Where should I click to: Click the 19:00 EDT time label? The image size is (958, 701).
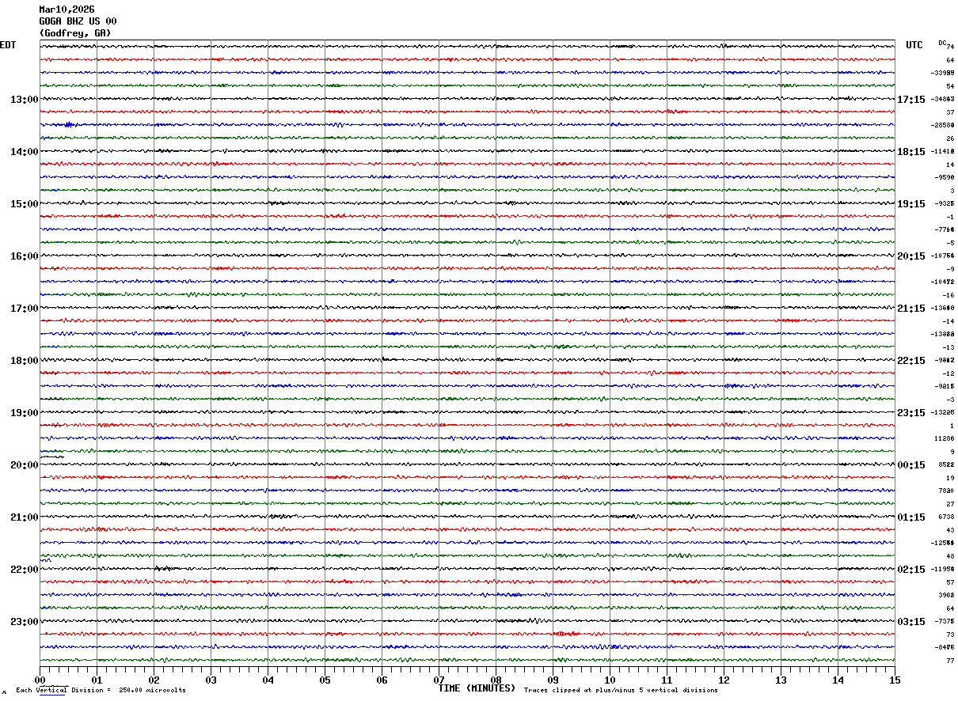click(24, 413)
